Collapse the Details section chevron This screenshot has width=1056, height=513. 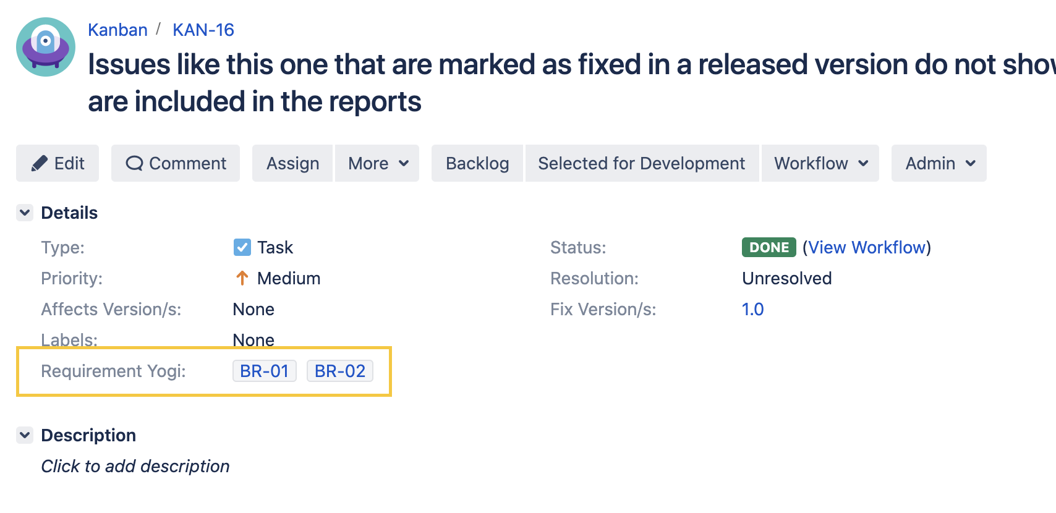click(25, 213)
